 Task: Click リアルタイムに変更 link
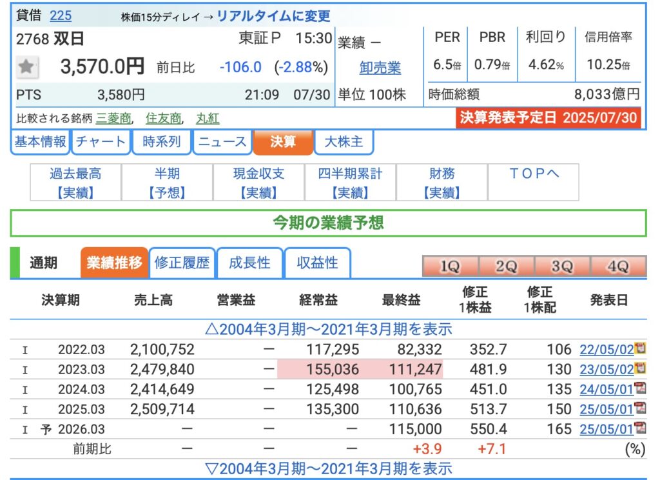(x=273, y=16)
